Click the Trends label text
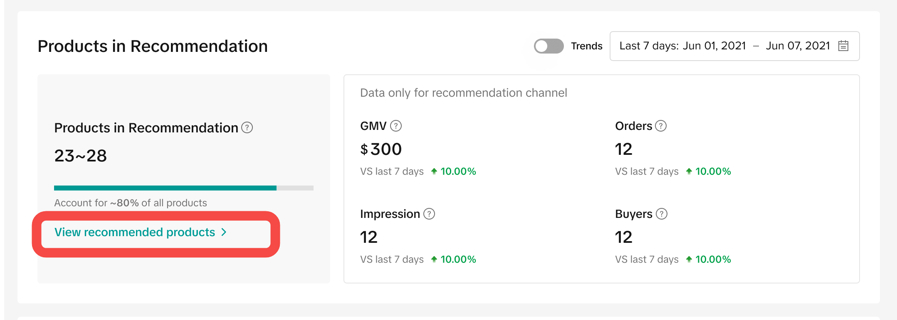This screenshot has height=320, width=897. pos(586,46)
